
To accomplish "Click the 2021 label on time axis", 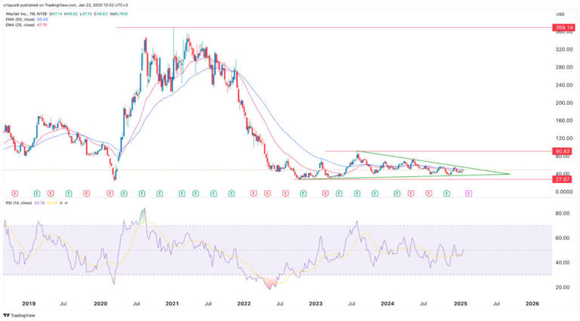I will click(171, 303).
